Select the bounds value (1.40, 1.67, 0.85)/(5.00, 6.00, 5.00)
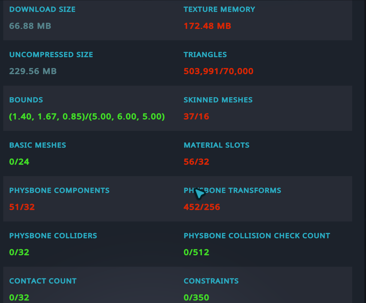The width and height of the screenshot is (366, 303). point(87,116)
